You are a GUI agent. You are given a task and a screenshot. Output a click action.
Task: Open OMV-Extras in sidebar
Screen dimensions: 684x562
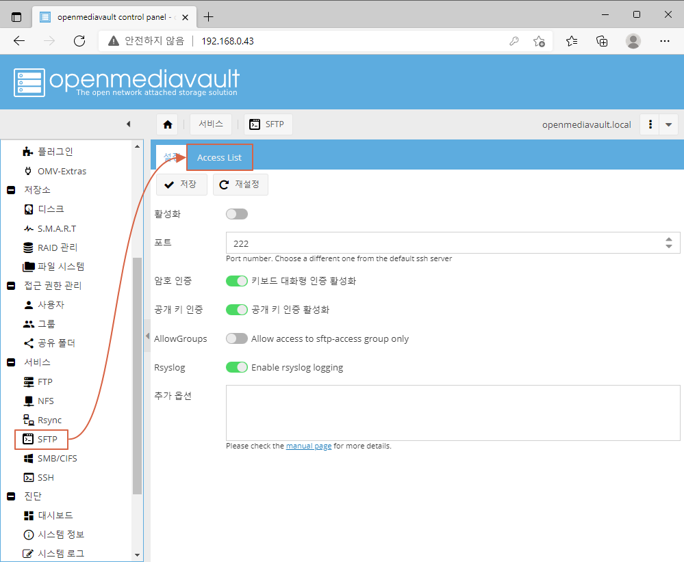55,171
